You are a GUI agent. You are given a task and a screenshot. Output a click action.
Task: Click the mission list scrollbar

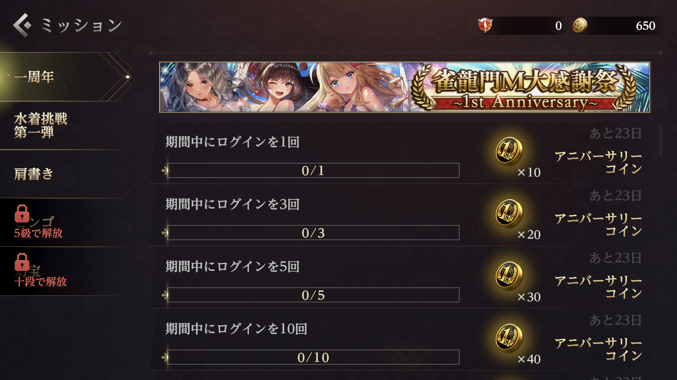pos(661,141)
